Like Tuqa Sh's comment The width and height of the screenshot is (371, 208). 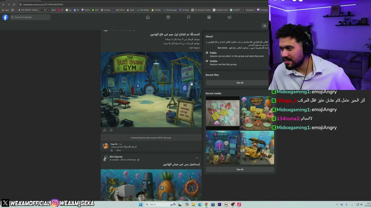[112, 151]
